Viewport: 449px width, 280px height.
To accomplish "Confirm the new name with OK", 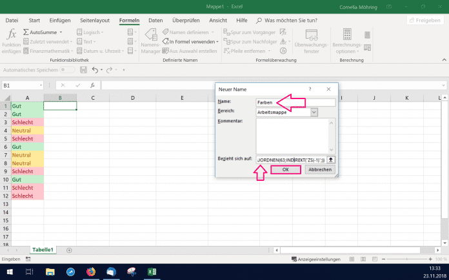I will click(284, 170).
